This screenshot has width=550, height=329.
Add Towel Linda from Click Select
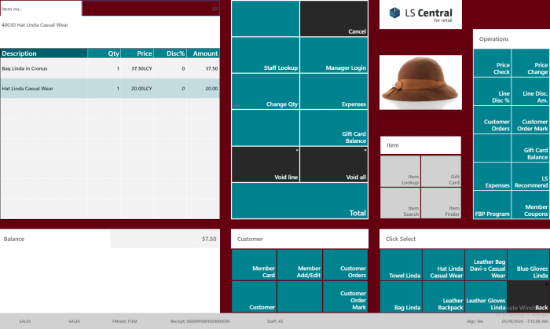coord(401,265)
